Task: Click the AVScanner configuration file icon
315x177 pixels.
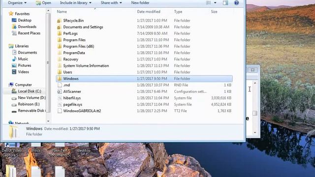Action: click(x=60, y=91)
